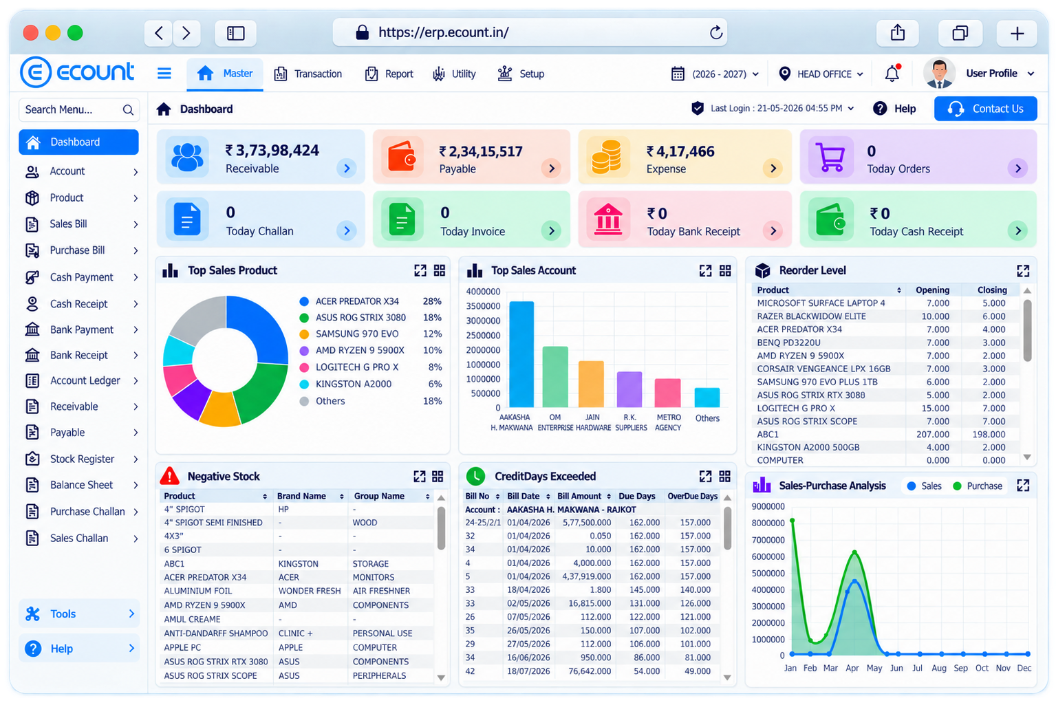Click the Help link in header

[x=894, y=109]
